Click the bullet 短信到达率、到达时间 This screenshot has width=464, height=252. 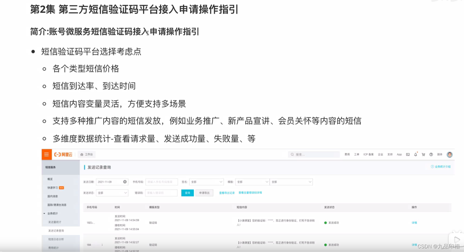(x=94, y=86)
